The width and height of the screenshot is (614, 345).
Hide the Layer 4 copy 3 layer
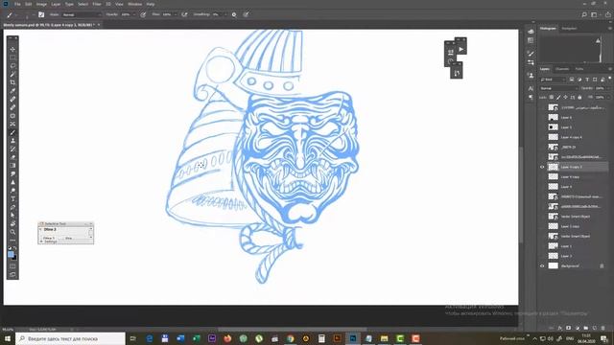coord(542,167)
